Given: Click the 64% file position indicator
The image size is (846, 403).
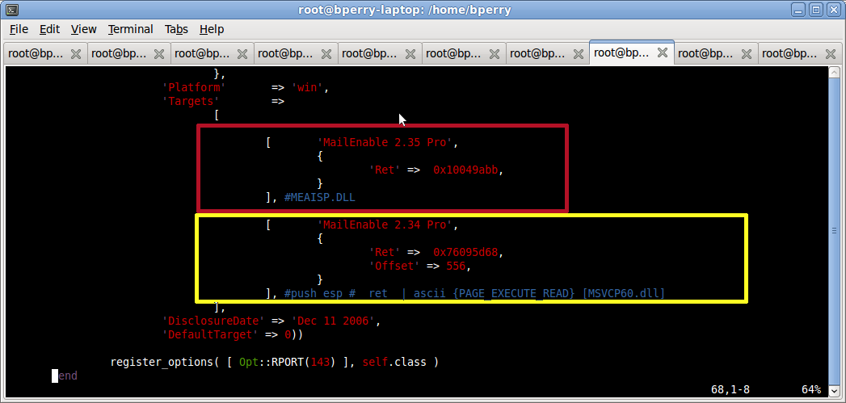Looking at the screenshot, I should tap(811, 389).
